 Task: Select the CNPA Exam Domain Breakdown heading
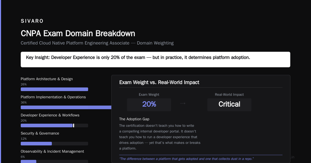click(78, 33)
